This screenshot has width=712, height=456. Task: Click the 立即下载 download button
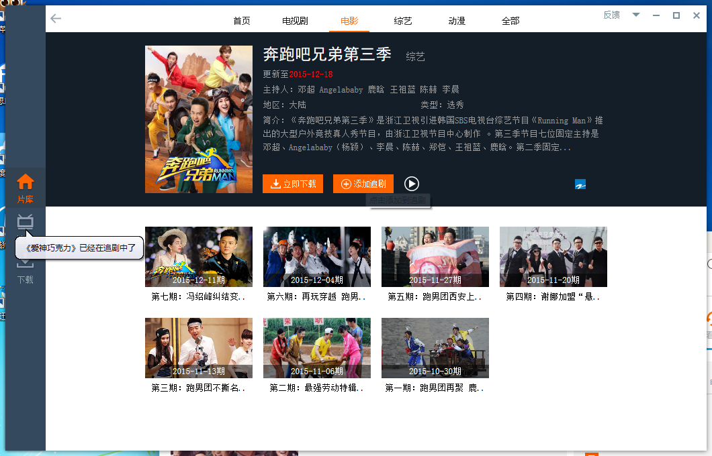tap(293, 184)
